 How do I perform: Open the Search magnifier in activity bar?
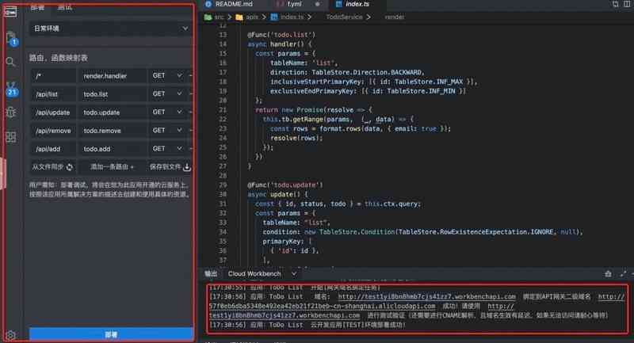click(10, 61)
